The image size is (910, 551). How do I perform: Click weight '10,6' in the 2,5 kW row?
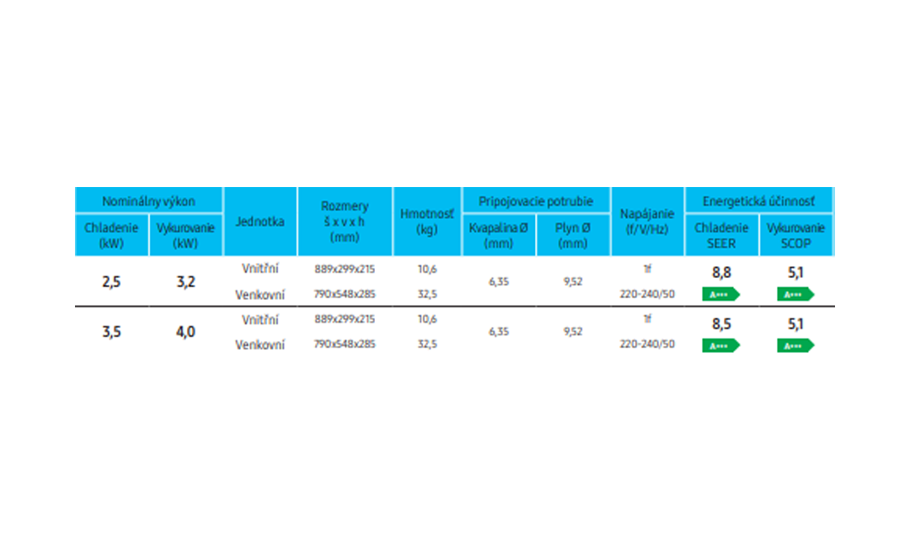pyautogui.click(x=427, y=269)
